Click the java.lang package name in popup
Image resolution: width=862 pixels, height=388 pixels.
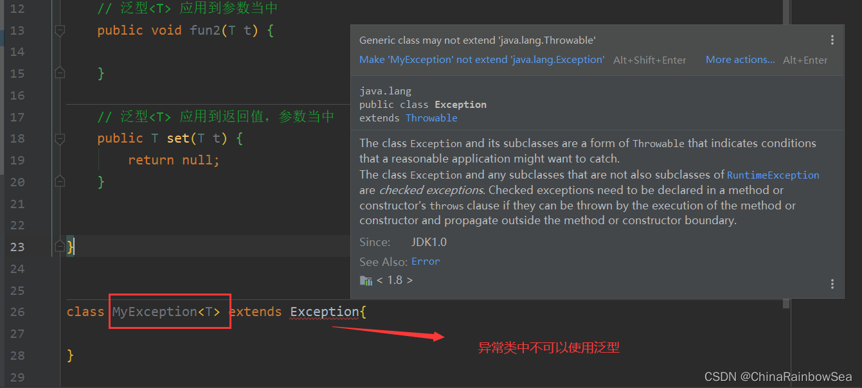(x=385, y=91)
